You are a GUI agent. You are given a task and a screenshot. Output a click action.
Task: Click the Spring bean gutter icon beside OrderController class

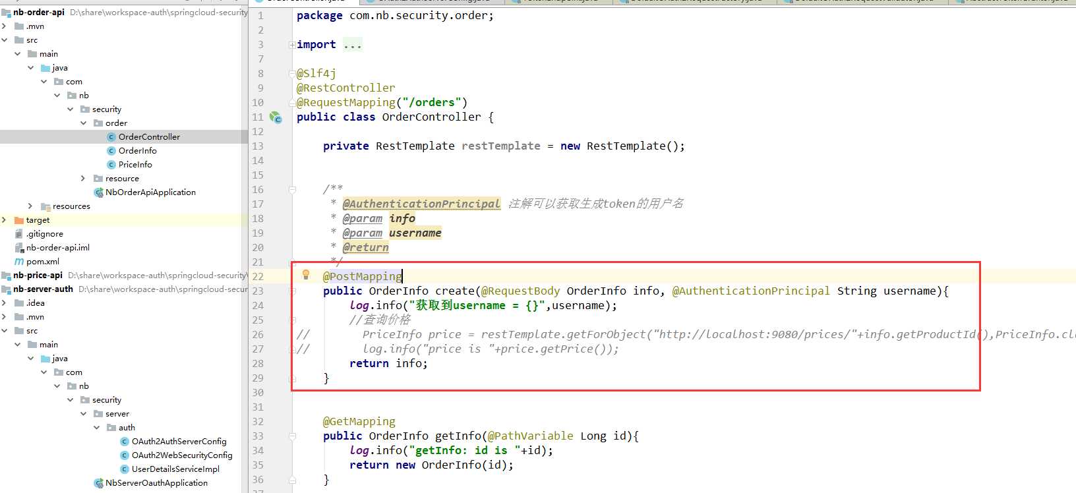coord(276,117)
